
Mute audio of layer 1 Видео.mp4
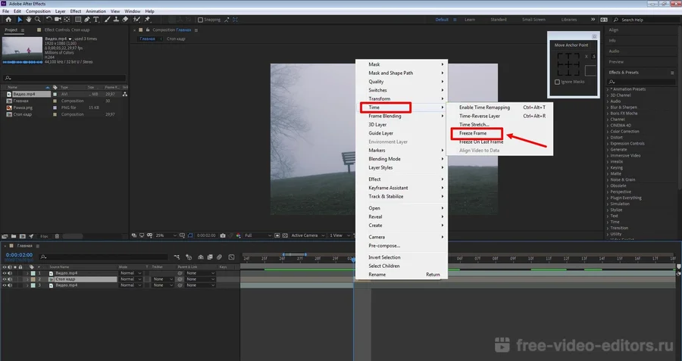point(10,273)
